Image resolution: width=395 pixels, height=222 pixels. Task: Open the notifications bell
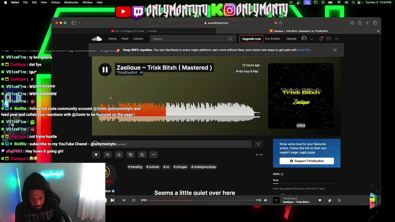coord(321,39)
